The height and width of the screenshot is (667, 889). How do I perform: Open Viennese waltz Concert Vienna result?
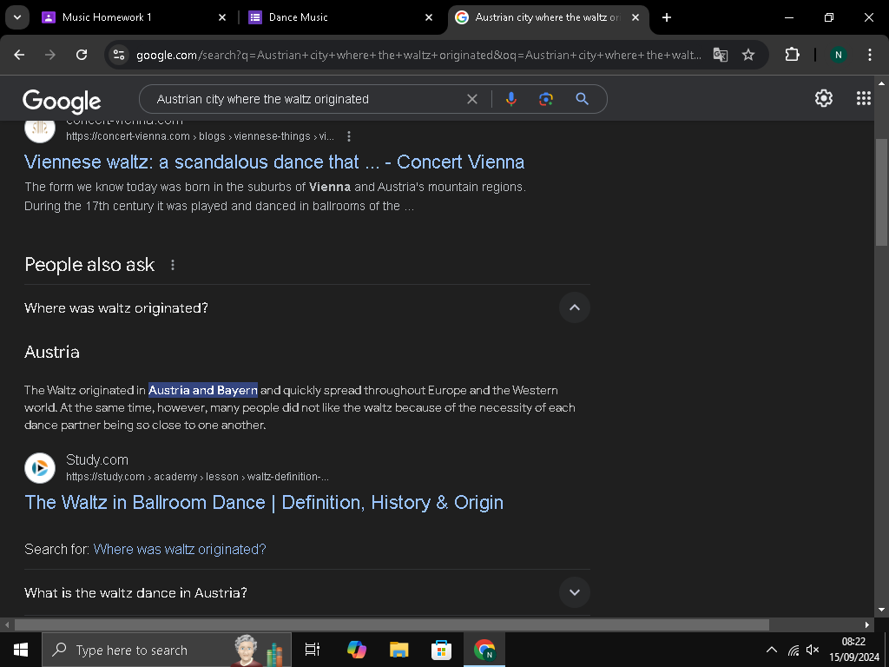[274, 162]
